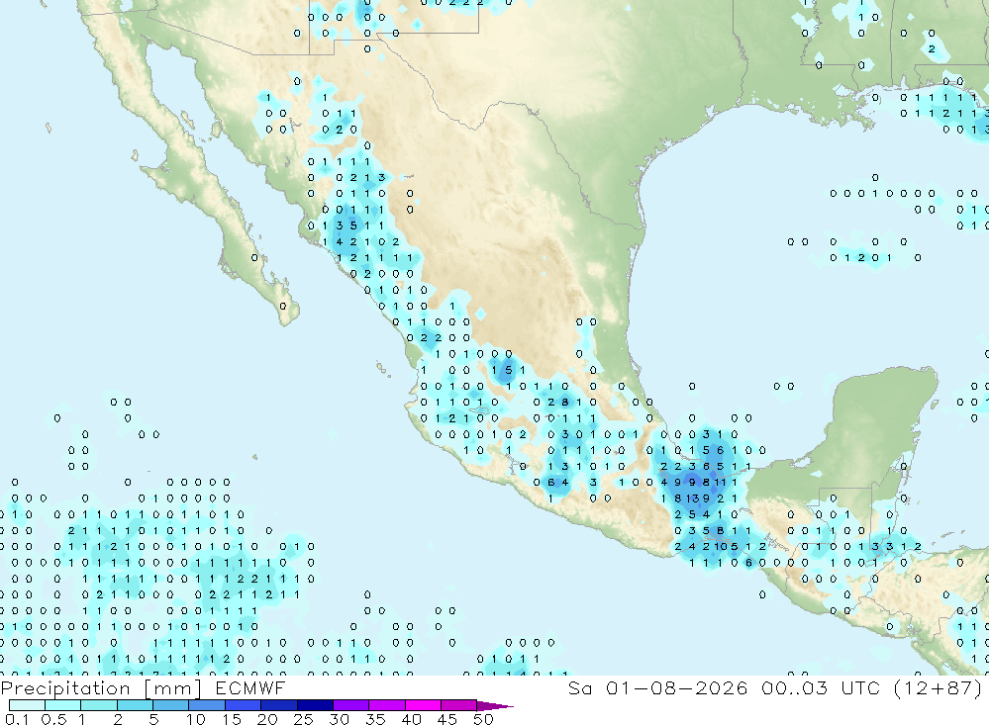Click the "20" legend tick label

[x=267, y=719]
